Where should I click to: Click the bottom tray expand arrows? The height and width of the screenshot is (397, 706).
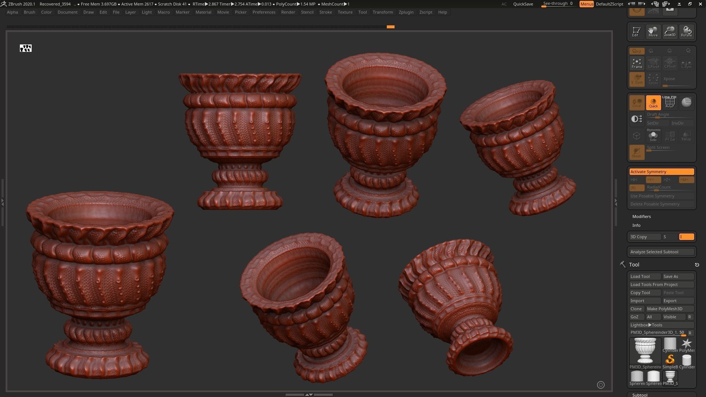(x=309, y=394)
